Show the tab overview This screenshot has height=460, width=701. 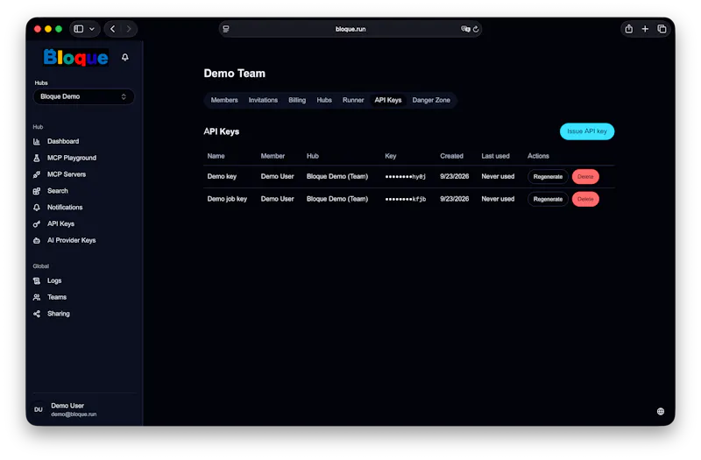click(662, 29)
